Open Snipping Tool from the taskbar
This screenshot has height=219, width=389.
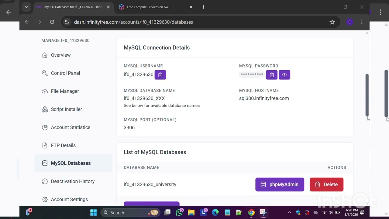point(263,213)
